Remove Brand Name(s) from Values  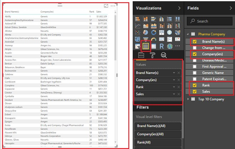179,73
